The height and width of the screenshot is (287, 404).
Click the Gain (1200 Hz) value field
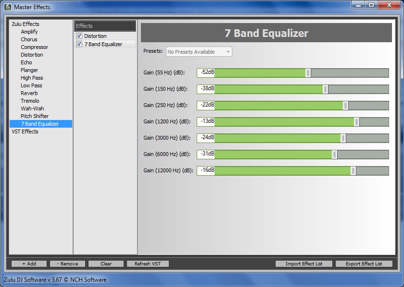coord(206,122)
